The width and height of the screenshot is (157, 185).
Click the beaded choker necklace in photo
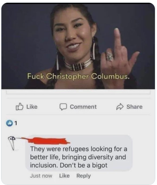[78, 65]
